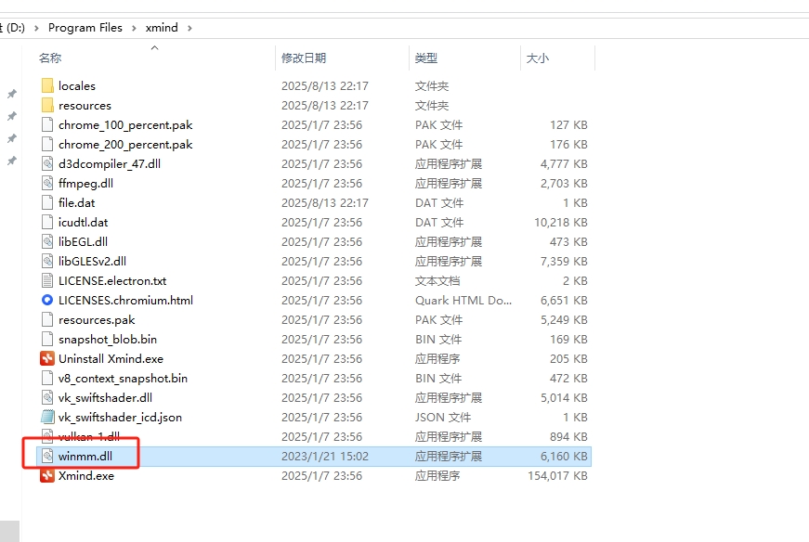Image resolution: width=809 pixels, height=542 pixels.
Task: Open Program Files in the address bar
Action: click(x=85, y=28)
